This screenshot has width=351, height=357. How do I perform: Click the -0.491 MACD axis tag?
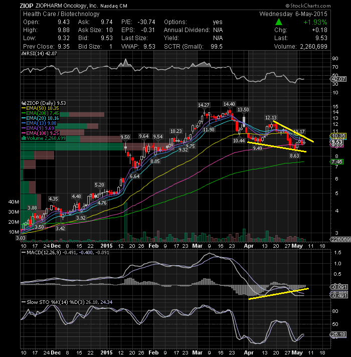pos(339,295)
